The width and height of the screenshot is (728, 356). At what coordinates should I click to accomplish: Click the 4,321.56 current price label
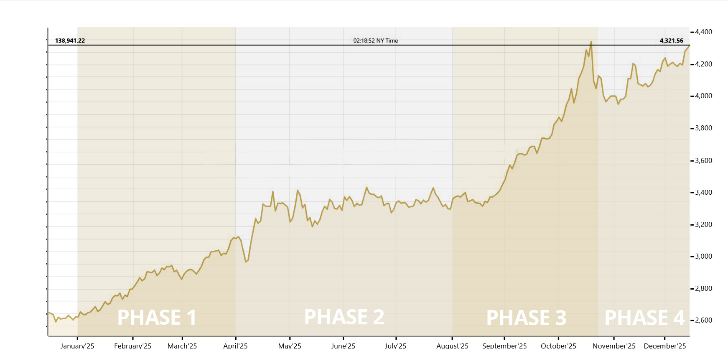(x=672, y=41)
